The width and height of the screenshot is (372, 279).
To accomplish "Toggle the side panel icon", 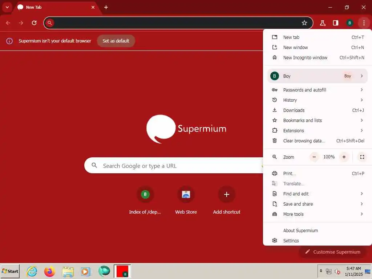I will coord(335,23).
